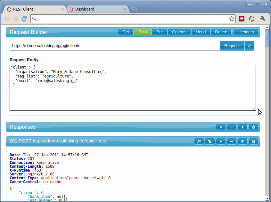This screenshot has height=202, width=271.
Task: Open the Headers panel
Action: point(246,32)
